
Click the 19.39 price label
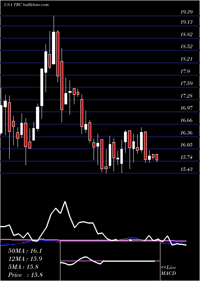click(x=186, y=12)
